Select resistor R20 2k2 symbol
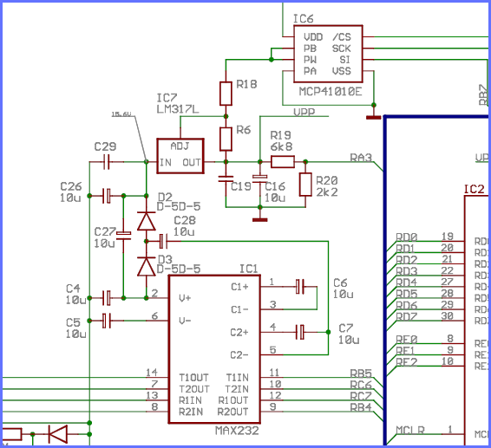Viewport: 491px width, 448px height. click(x=305, y=185)
